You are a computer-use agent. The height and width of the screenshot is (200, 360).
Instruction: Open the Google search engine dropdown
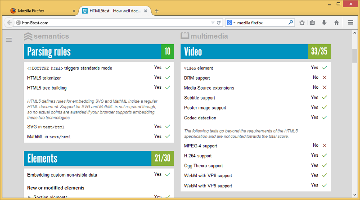(x=230, y=22)
